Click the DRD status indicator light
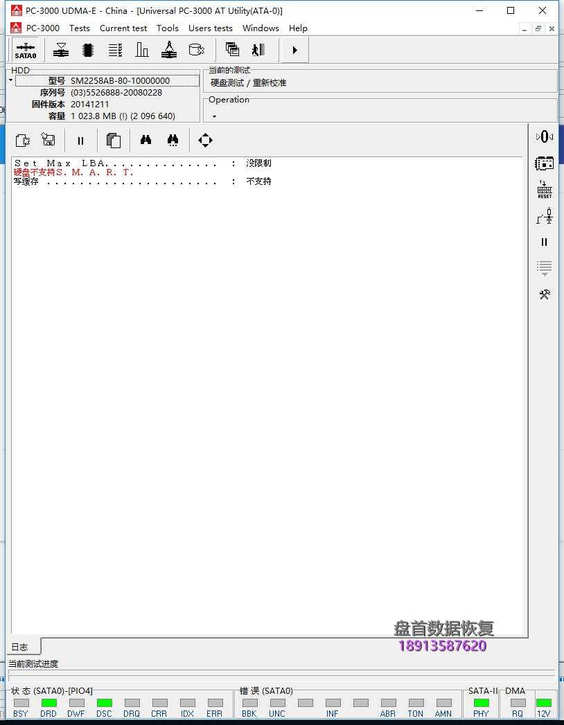The width and height of the screenshot is (564, 725). 49,703
